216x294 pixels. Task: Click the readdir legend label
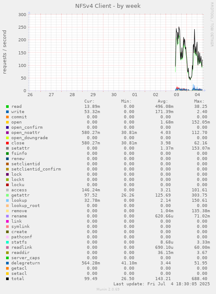coord(20,252)
